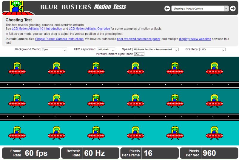Open the Graphics dropdown set to UFO
The image size is (239, 160).
pyautogui.click(x=212, y=49)
